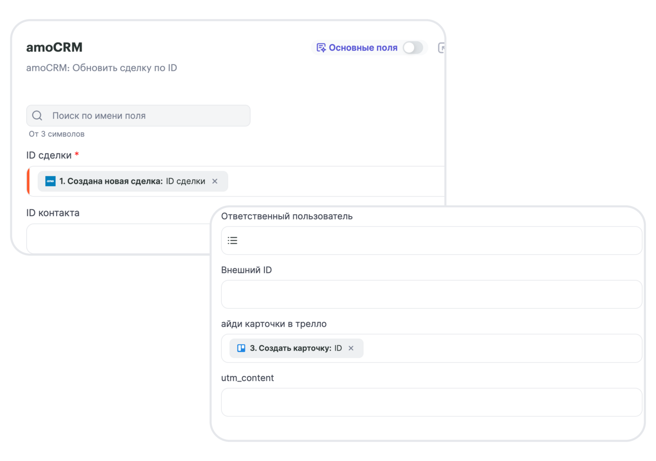Select the Создана новая сделка chip

[131, 181]
